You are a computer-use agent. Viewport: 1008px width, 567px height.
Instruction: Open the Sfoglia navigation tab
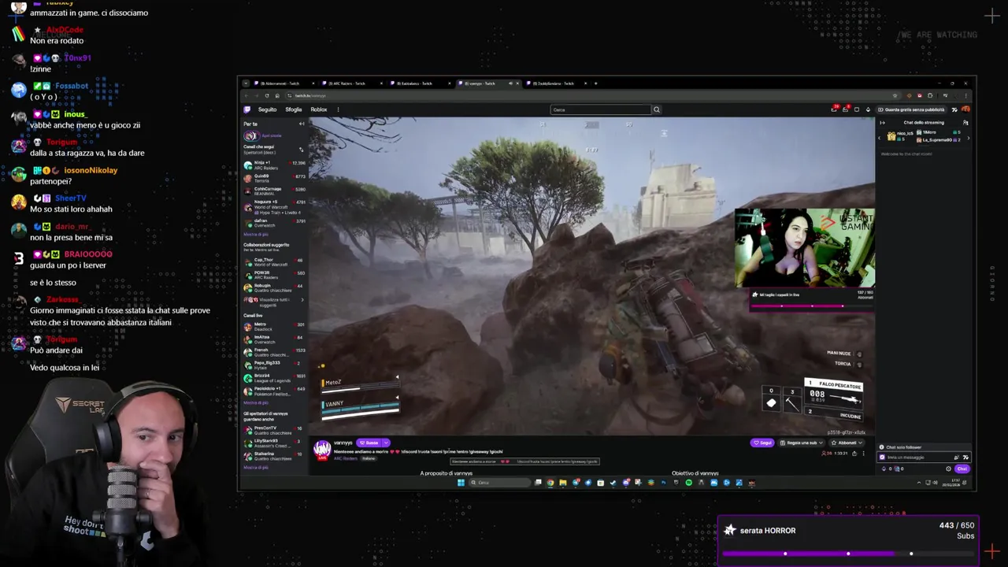click(x=294, y=109)
